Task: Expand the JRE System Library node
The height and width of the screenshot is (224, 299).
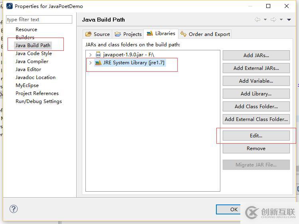Action: pos(90,63)
